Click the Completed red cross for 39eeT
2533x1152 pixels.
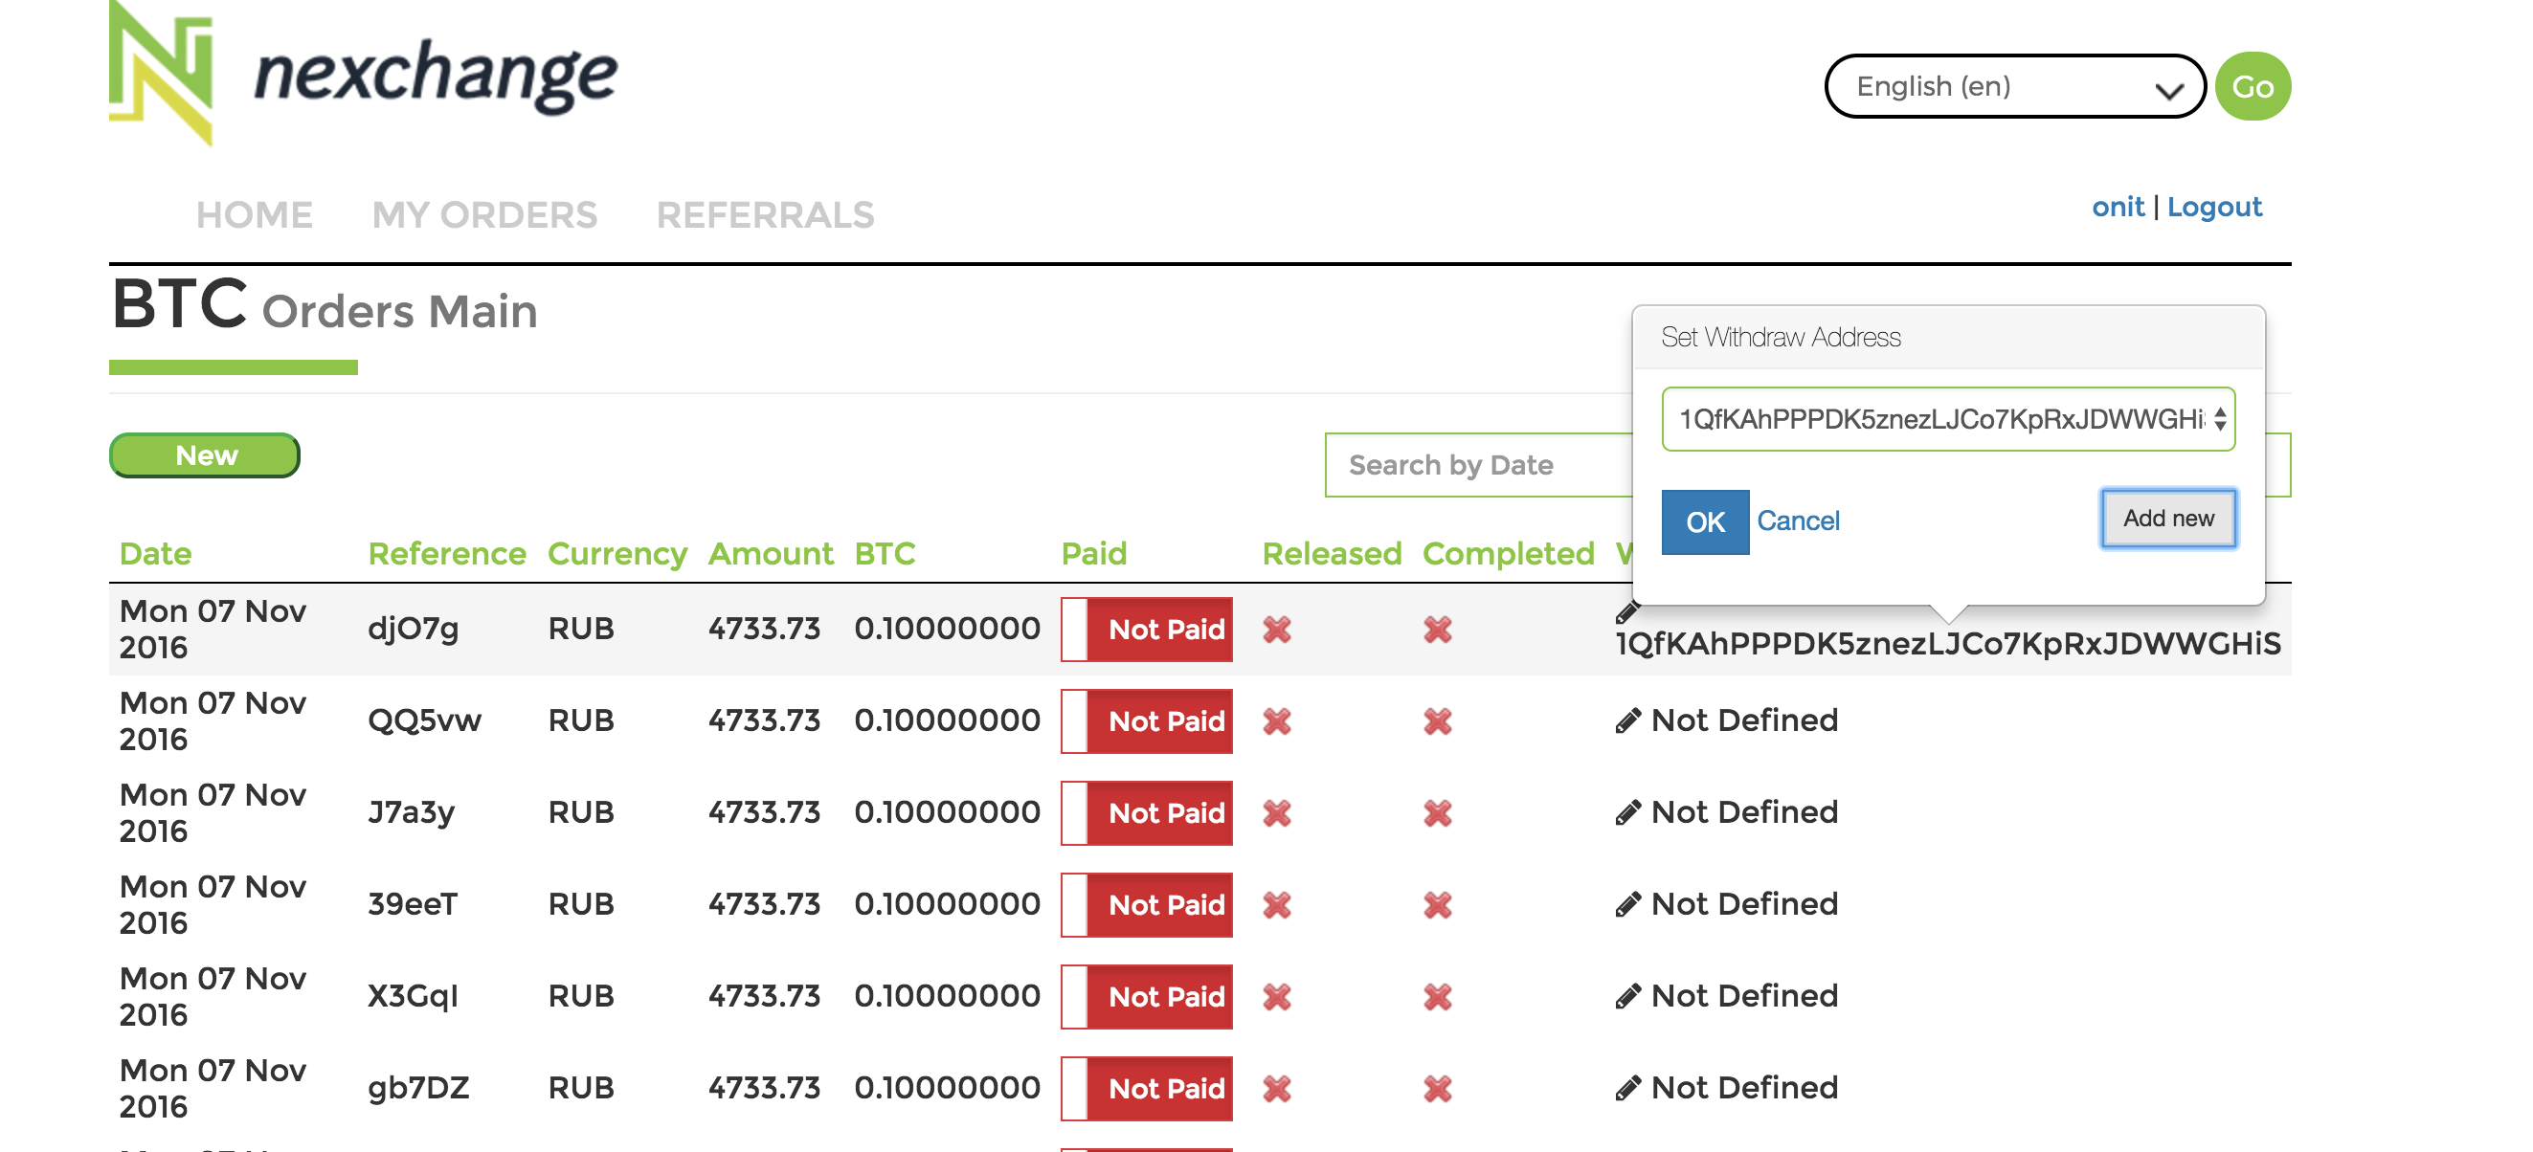click(1438, 904)
